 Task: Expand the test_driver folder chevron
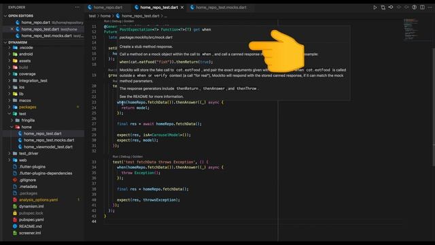(x=10, y=154)
